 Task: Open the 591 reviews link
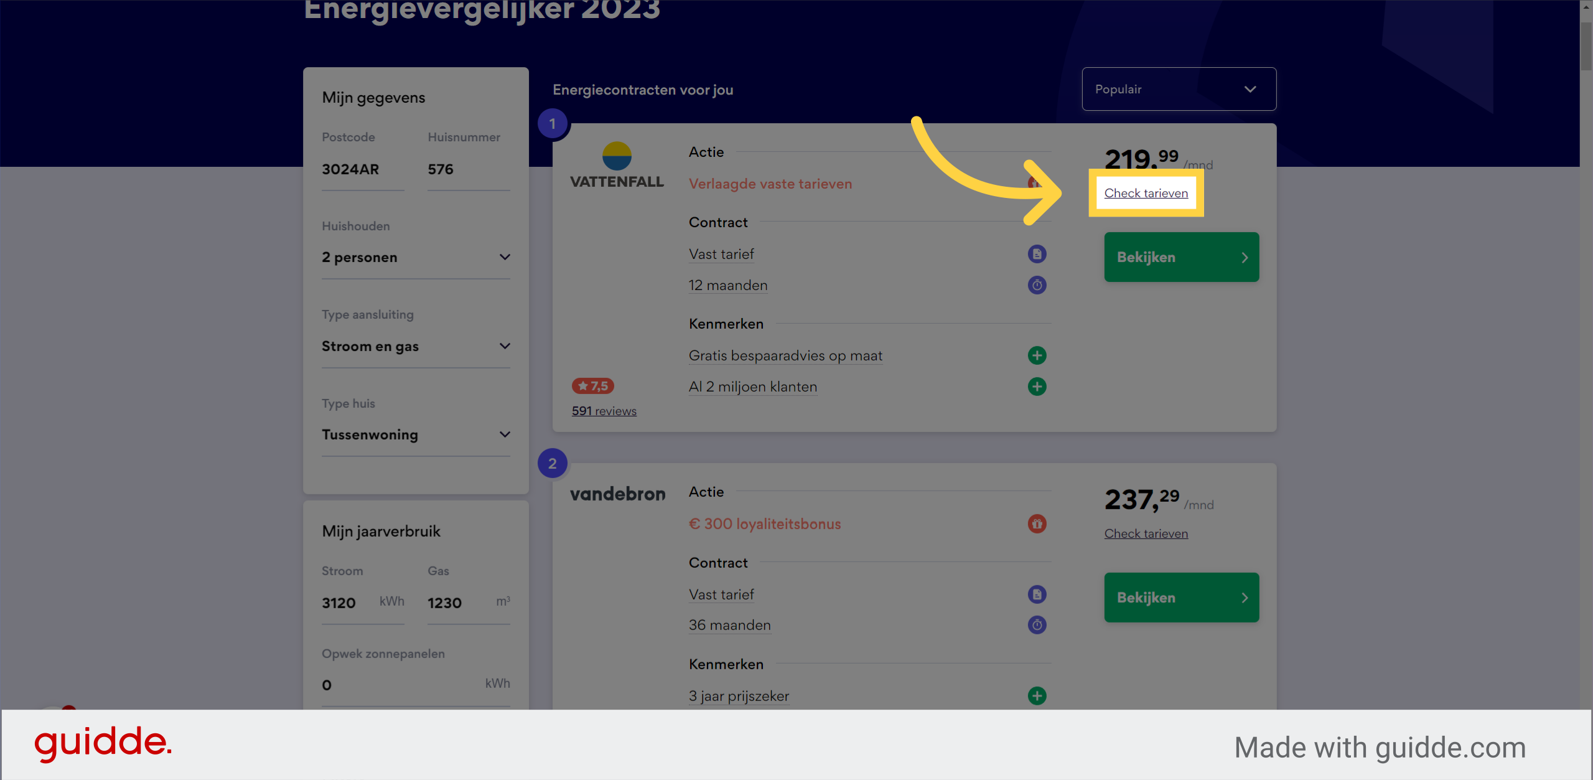[x=604, y=411]
